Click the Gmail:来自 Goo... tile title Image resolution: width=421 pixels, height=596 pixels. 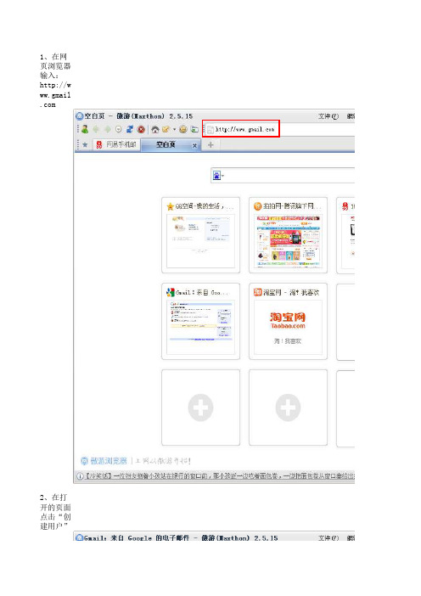pyautogui.click(x=202, y=292)
